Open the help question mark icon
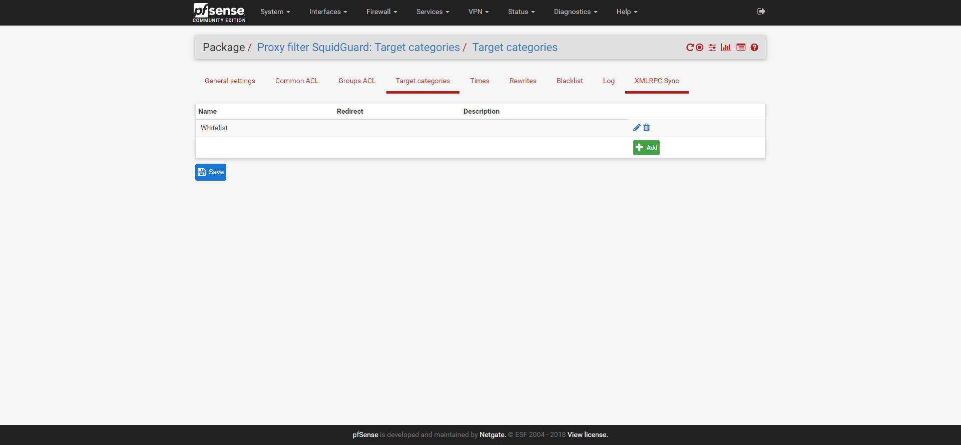961x445 pixels. (x=754, y=48)
